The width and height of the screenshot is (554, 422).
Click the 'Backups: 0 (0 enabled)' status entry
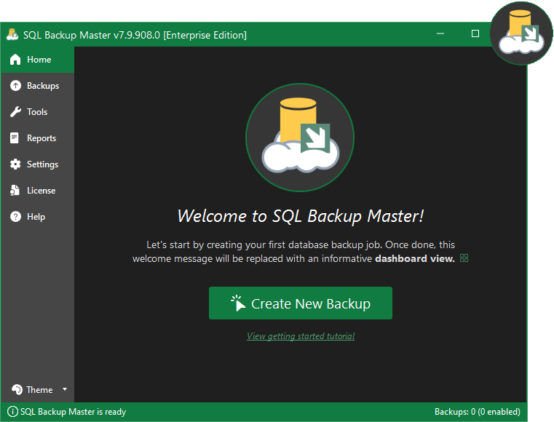point(478,411)
